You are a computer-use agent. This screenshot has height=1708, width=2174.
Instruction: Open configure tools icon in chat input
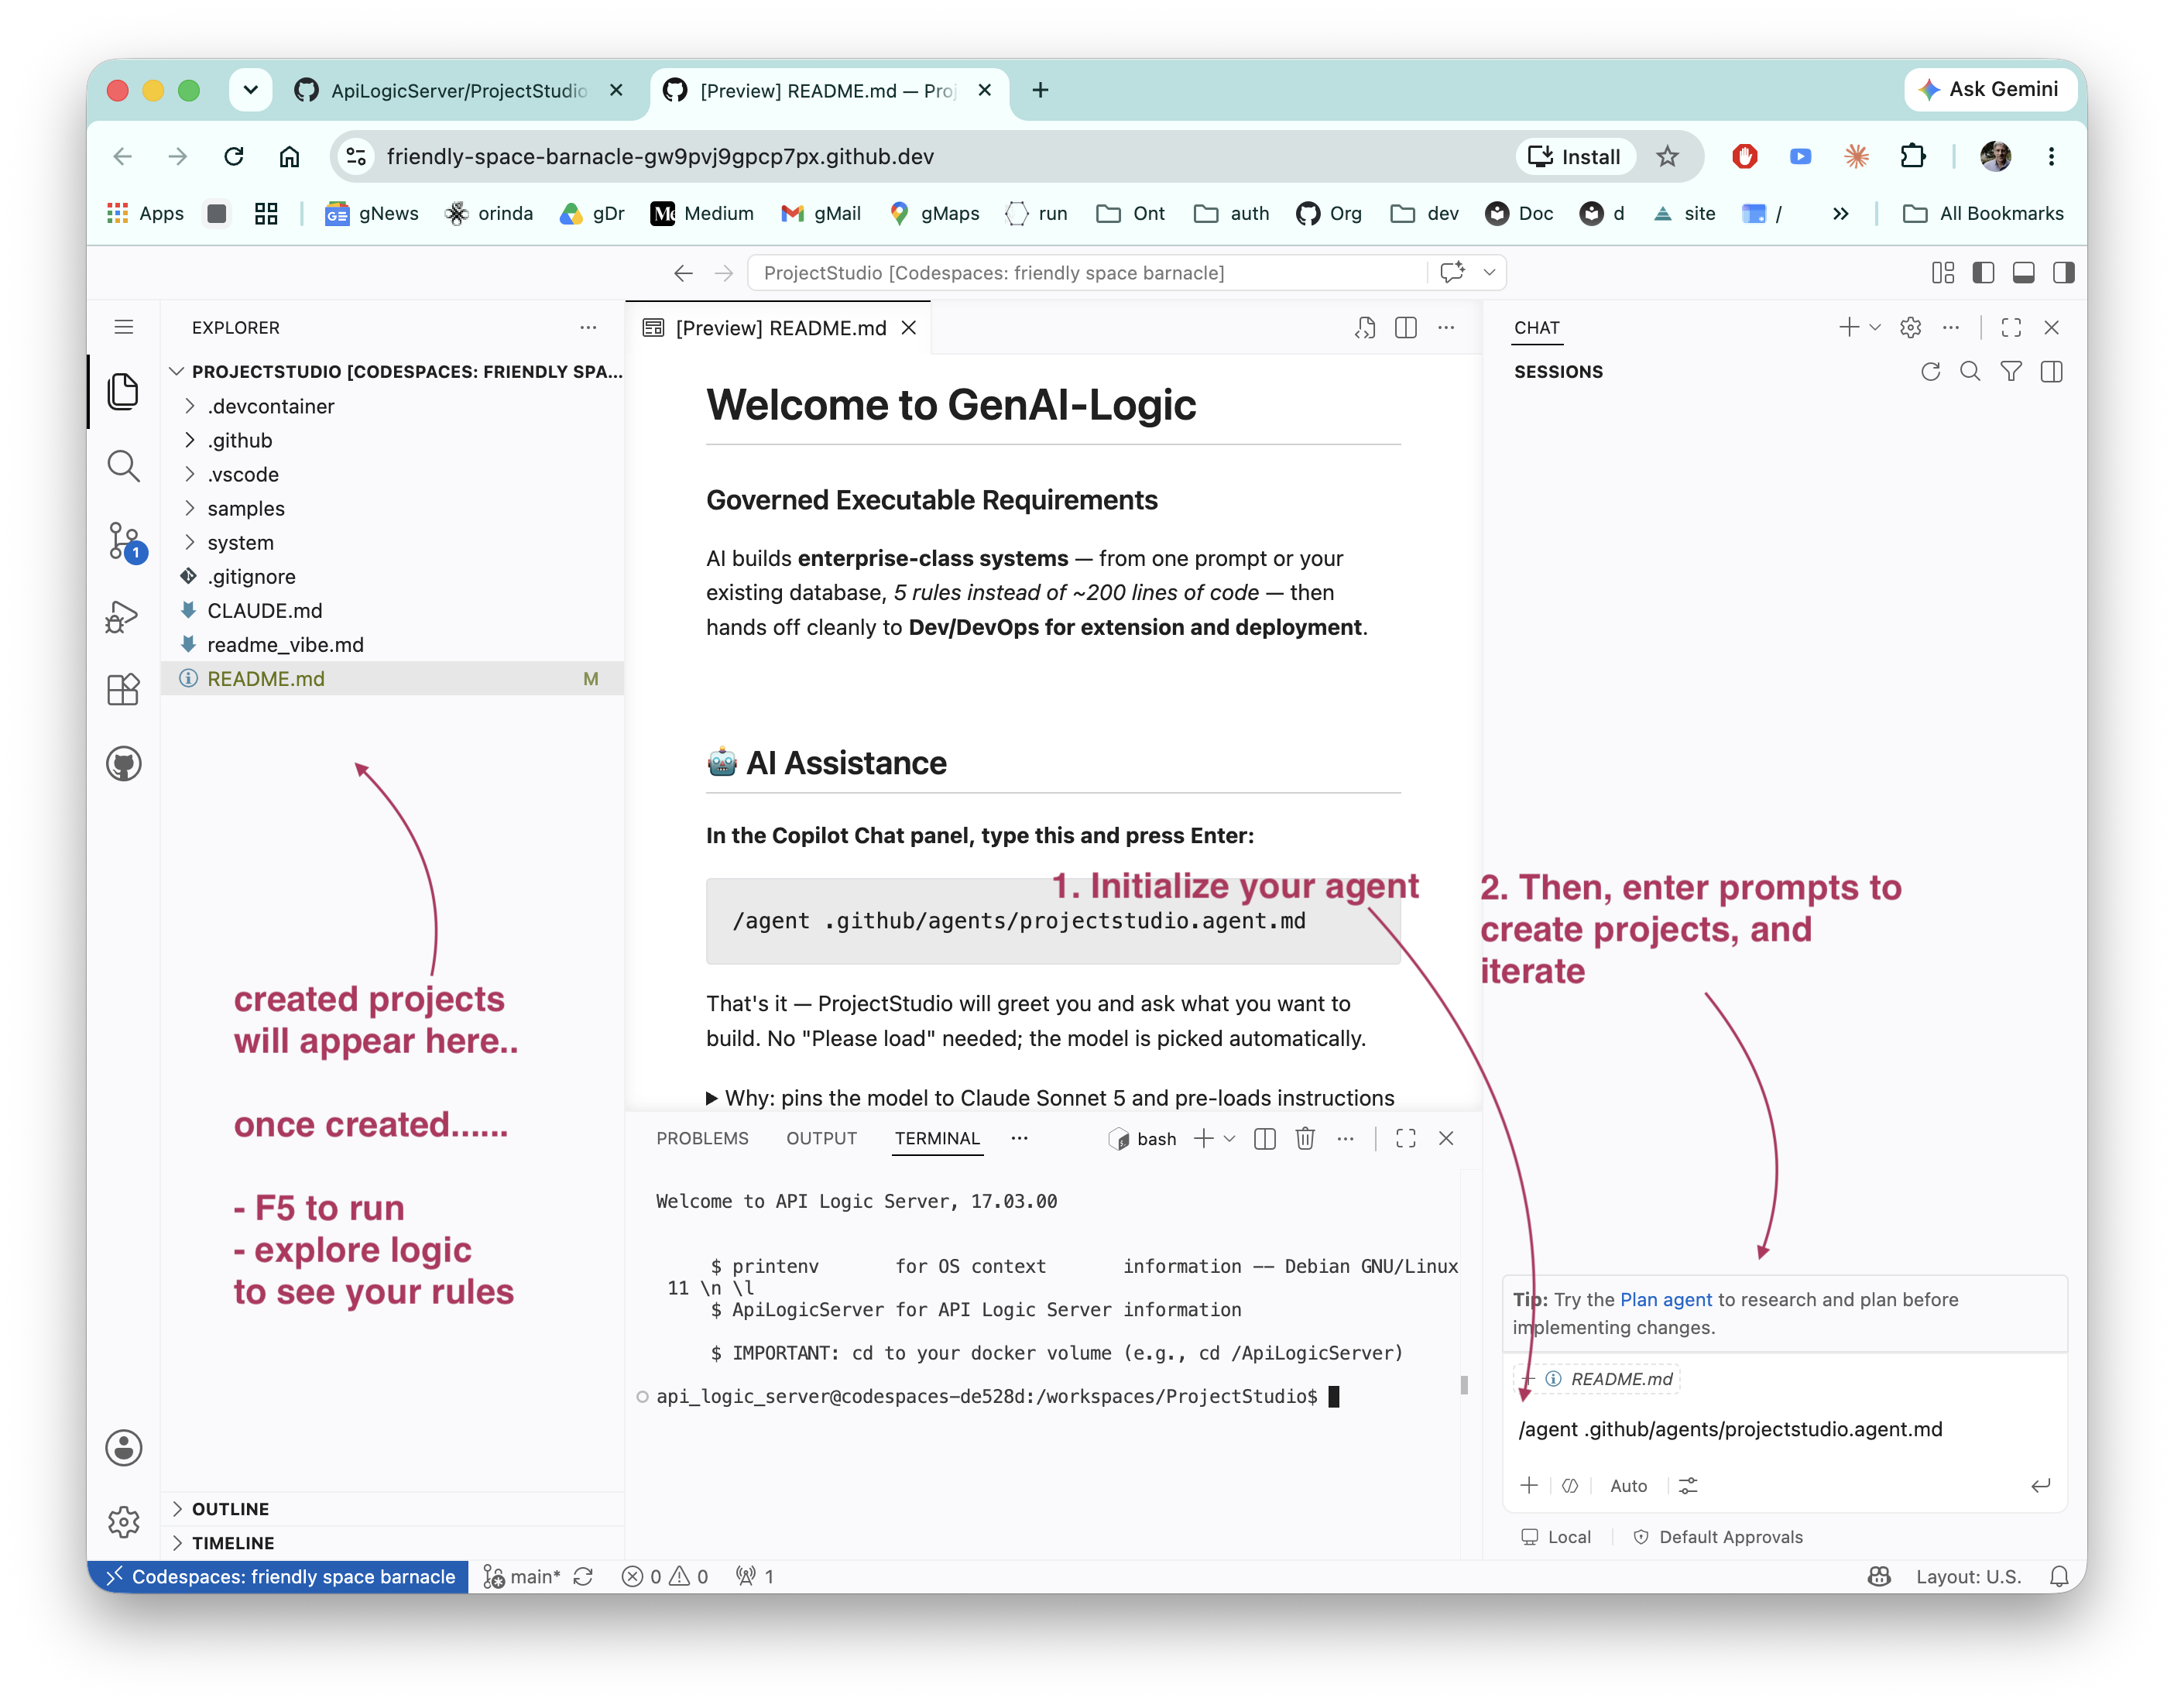1688,1485
